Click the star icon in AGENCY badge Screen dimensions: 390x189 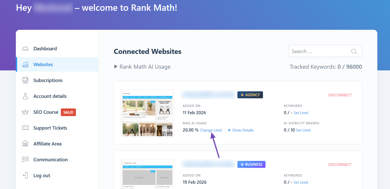[242, 95]
